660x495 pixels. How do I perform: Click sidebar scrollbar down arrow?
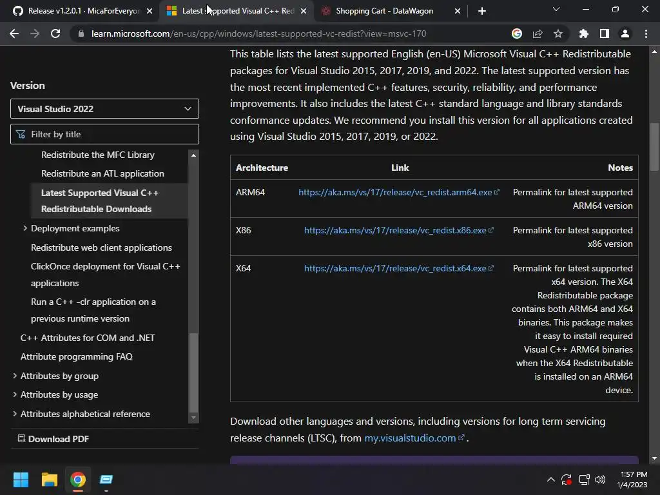coord(193,418)
